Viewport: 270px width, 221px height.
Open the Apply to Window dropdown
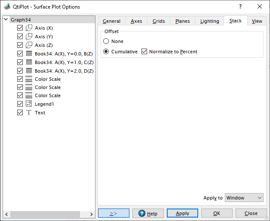pos(244,198)
